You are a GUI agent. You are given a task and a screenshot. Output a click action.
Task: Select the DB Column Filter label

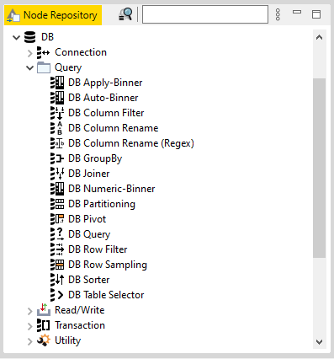coord(106,113)
